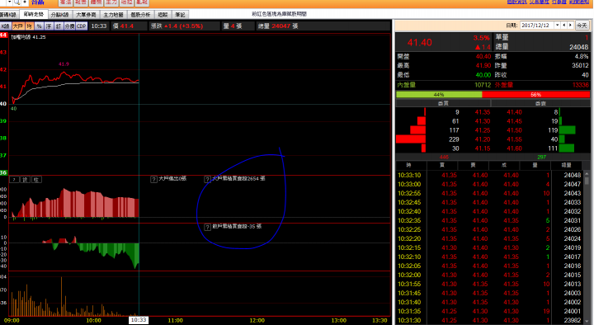Click the 外盤量 13336 value
This screenshot has width=594, height=325.
pyautogui.click(x=580, y=85)
